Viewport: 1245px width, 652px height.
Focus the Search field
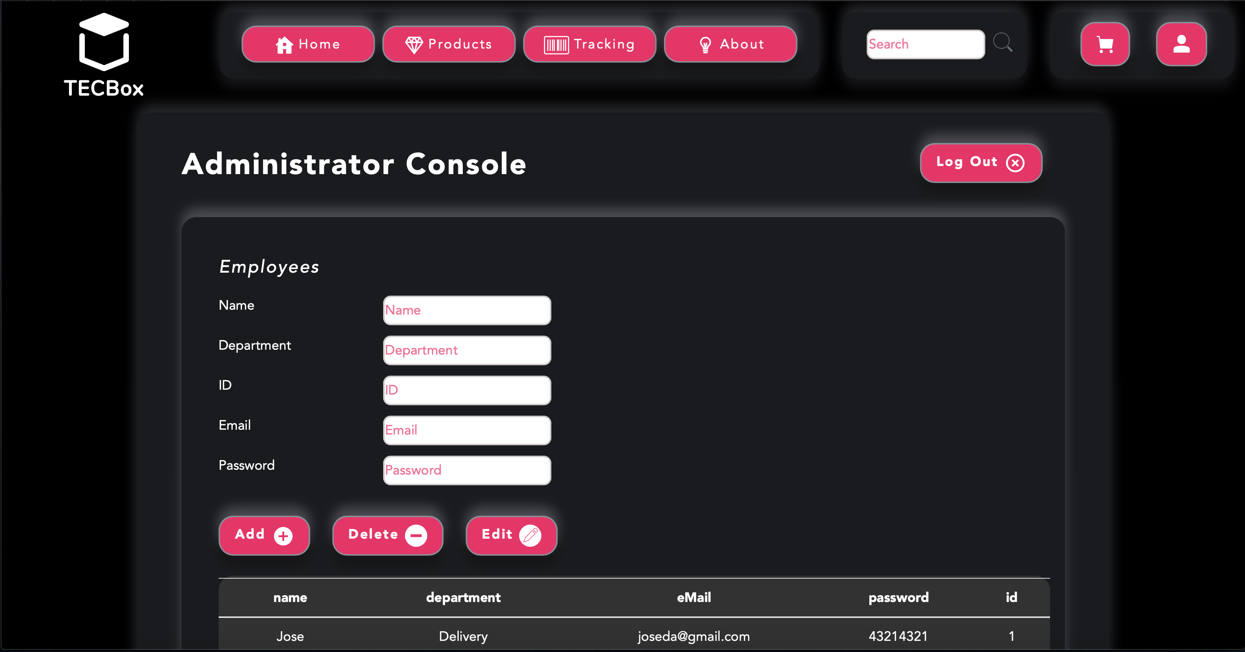pos(925,44)
